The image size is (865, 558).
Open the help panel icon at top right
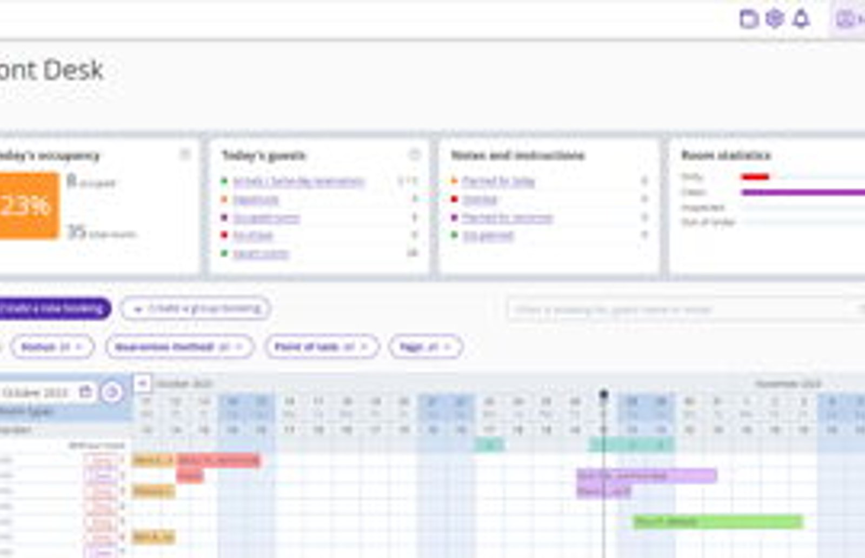846,19
